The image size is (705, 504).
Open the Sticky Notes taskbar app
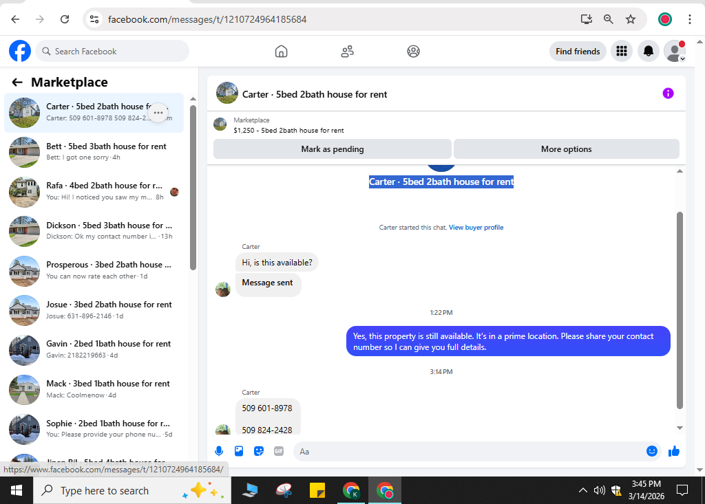pos(317,490)
